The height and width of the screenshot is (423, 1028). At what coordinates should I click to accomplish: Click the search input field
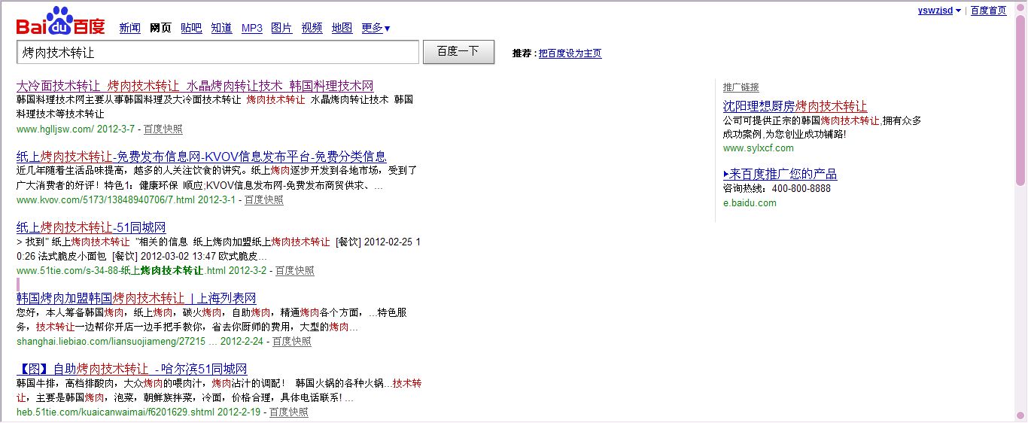(x=217, y=53)
